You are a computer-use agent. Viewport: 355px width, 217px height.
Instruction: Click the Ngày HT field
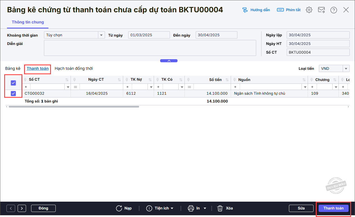[x=318, y=44]
